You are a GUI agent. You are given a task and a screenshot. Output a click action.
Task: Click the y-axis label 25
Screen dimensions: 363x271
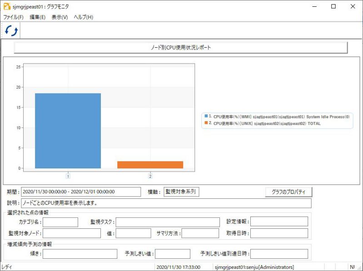click(18, 67)
